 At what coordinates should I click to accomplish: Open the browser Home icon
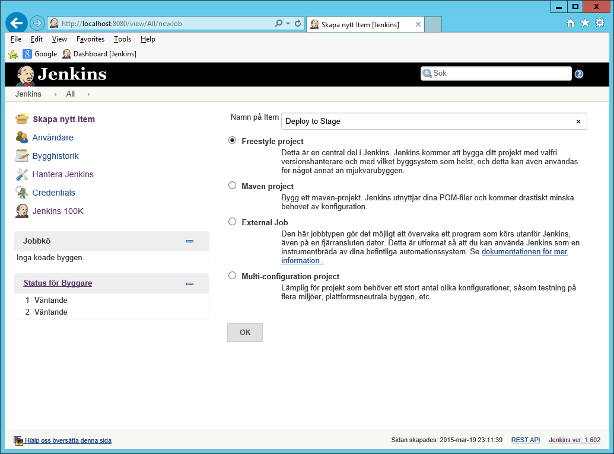[571, 23]
